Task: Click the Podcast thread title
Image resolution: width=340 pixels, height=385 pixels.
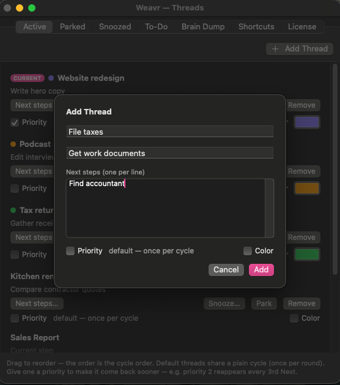Action: point(35,144)
